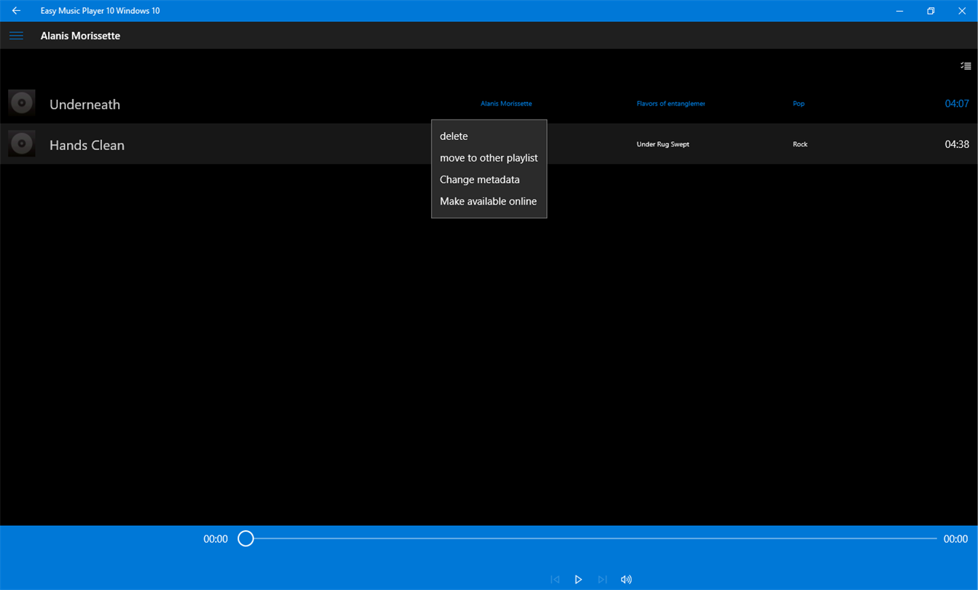This screenshot has height=590, width=978.
Task: Skip to the next track
Action: [602, 580]
